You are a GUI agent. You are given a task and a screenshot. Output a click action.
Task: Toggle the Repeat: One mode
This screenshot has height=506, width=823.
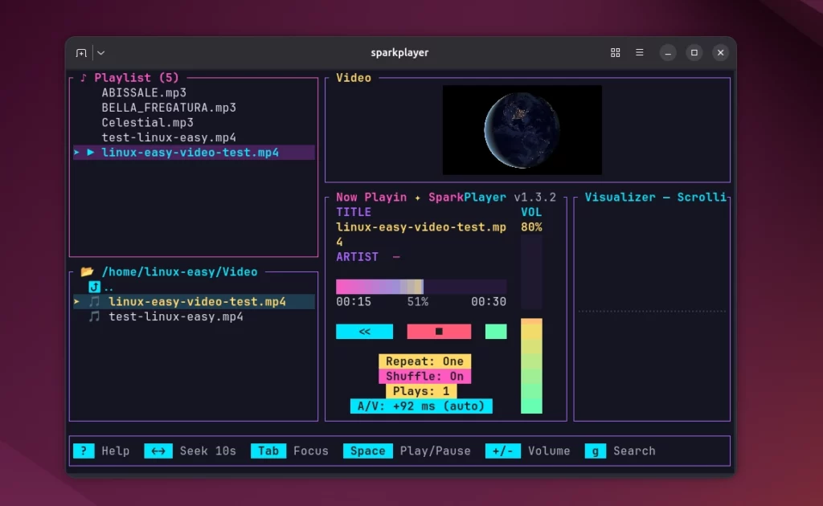[424, 361]
